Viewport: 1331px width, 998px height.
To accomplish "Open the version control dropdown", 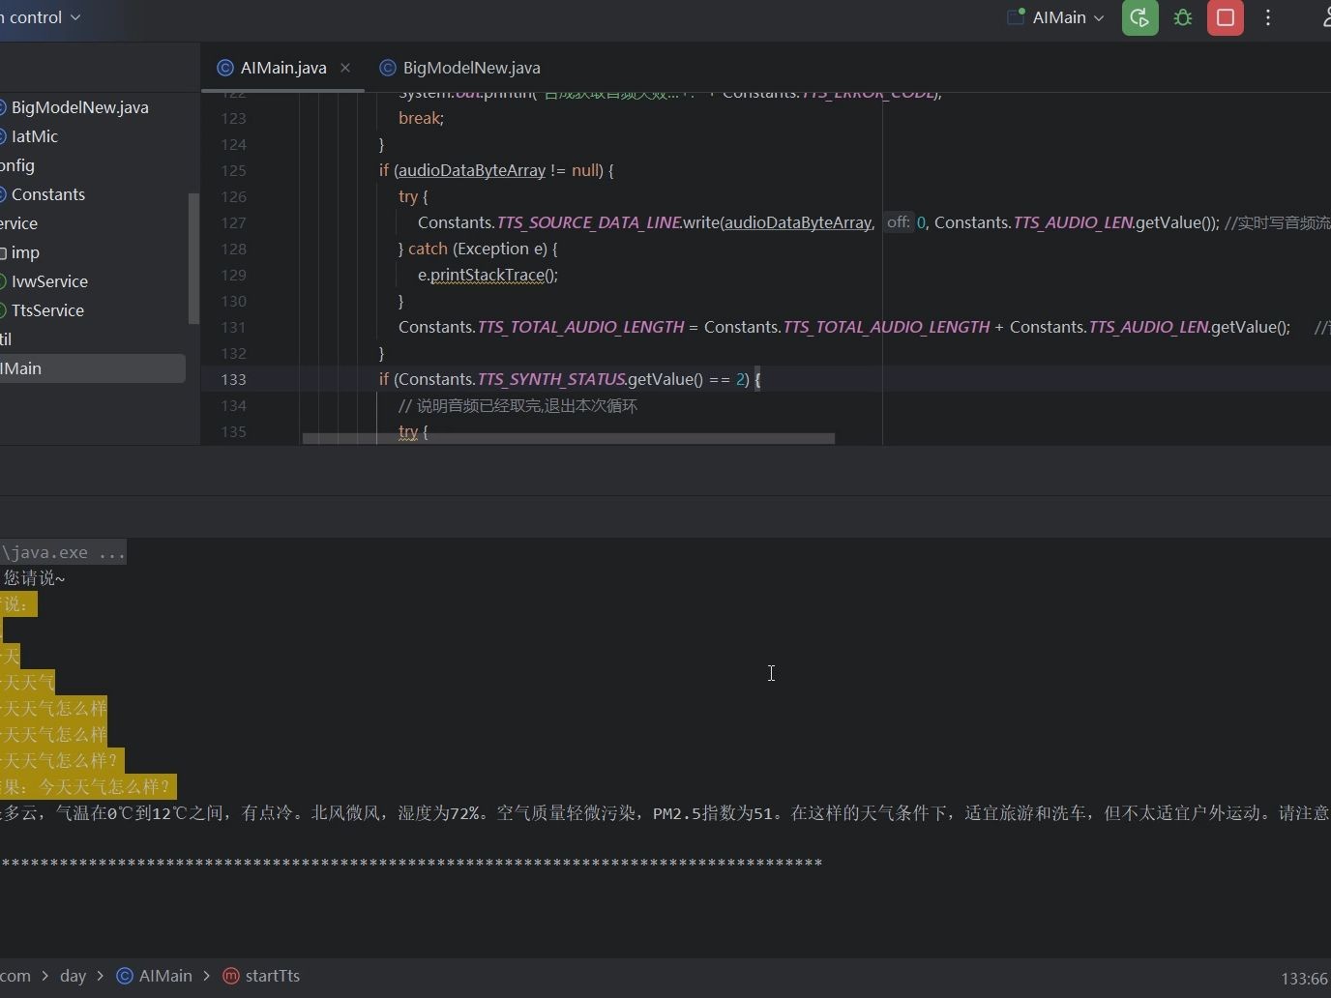I will point(41,17).
